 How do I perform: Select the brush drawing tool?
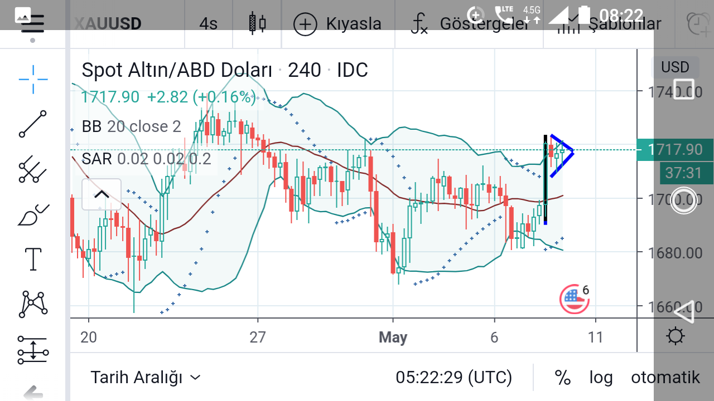tap(33, 215)
